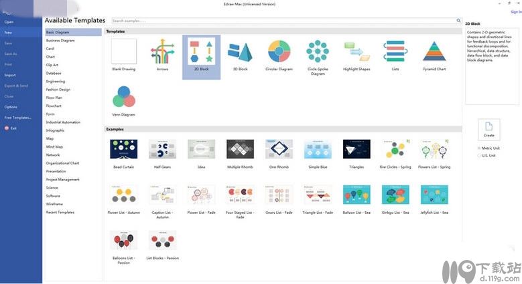Open Triangle List - Fade example
Viewport: 522px width, 284px height.
[x=318, y=194]
